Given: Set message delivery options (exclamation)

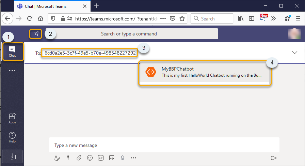Looking at the screenshot, I should 68,158.
